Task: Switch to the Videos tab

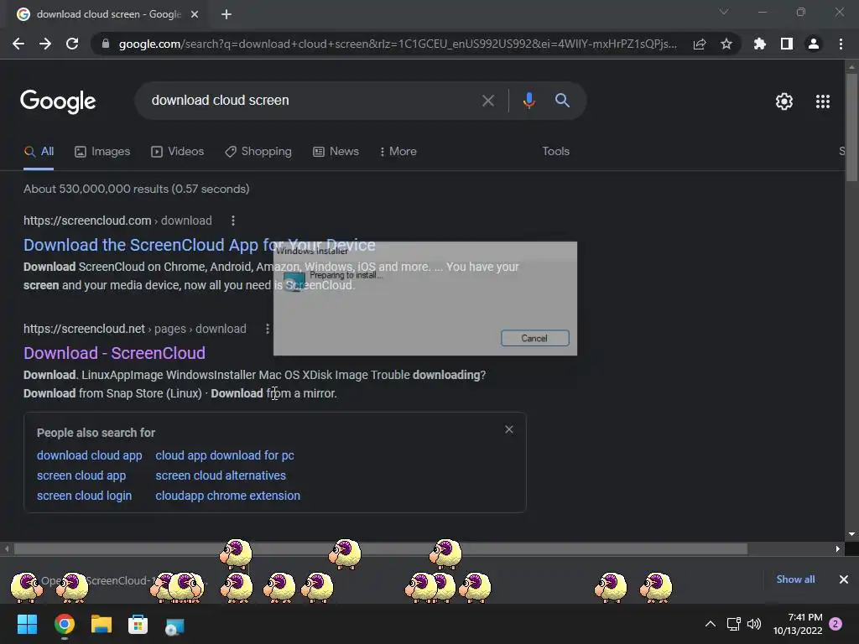Action: click(x=178, y=152)
